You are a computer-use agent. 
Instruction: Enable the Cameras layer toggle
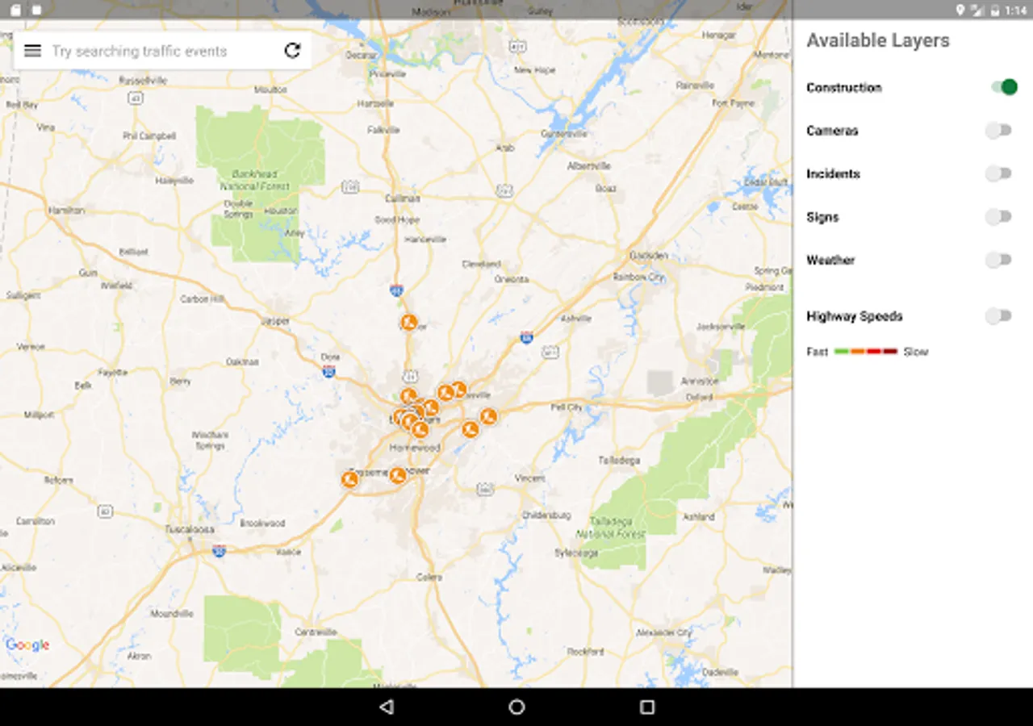pyautogui.click(x=998, y=130)
